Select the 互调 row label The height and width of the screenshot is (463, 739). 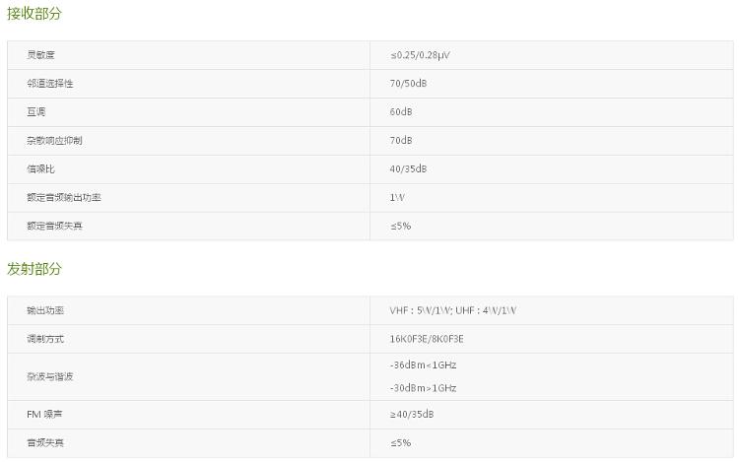coord(35,112)
